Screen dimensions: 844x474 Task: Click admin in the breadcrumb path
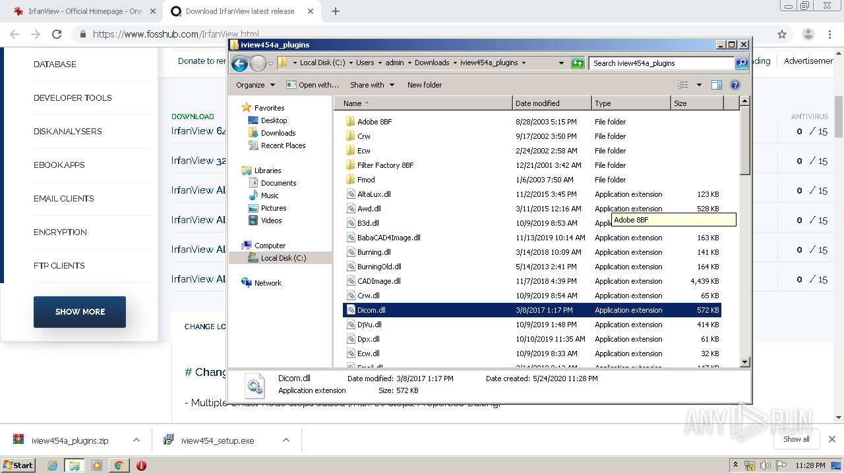coord(394,63)
